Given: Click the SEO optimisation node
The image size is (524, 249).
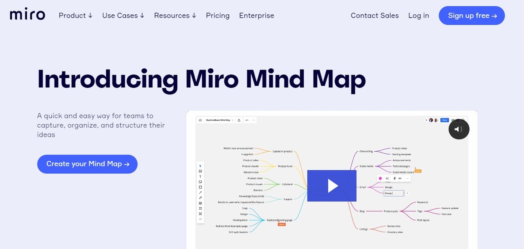Looking at the screenshot, I should click(x=238, y=232).
